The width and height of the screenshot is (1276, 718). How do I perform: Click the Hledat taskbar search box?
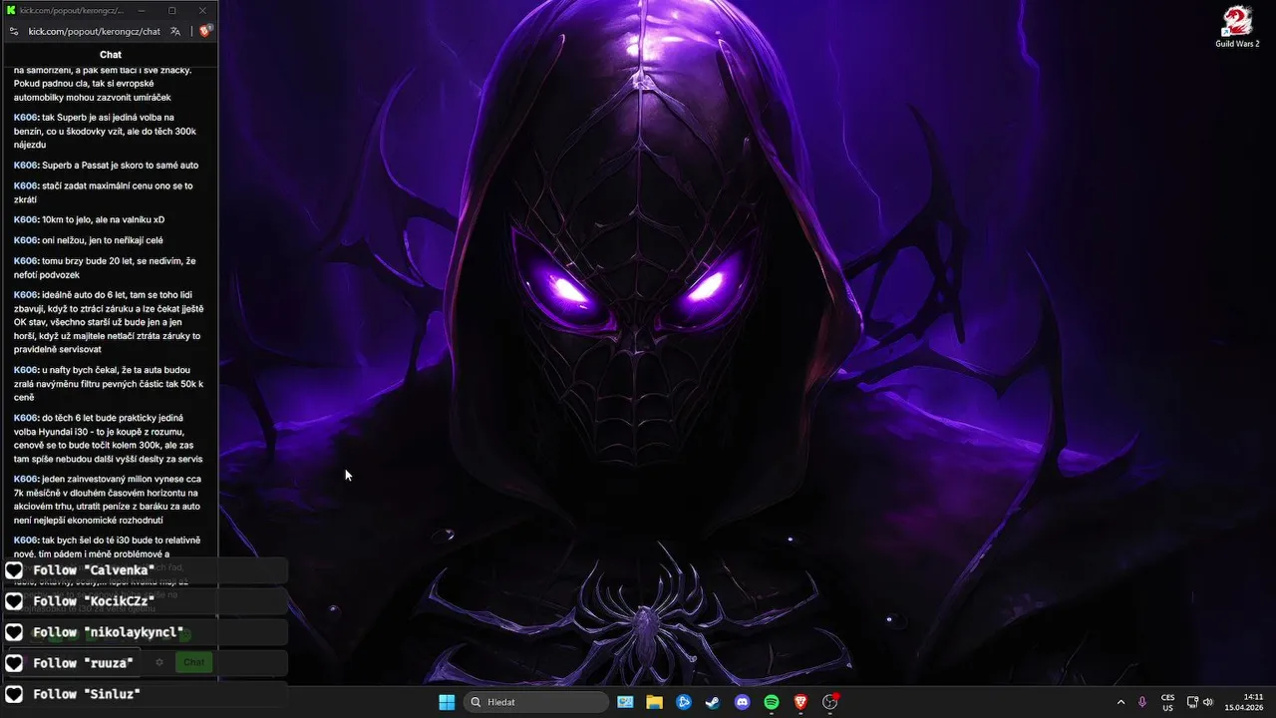538,702
